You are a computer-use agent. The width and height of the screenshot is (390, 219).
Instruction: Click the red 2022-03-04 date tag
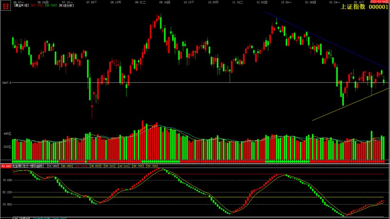coord(379,2)
